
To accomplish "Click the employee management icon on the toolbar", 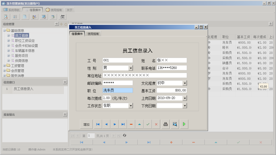I will [34, 17].
